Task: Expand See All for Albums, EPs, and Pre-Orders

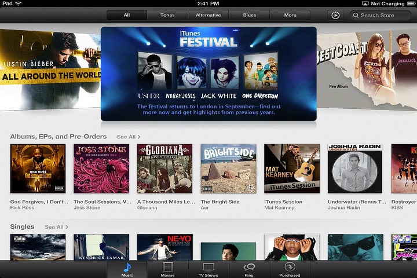Action: point(129,137)
